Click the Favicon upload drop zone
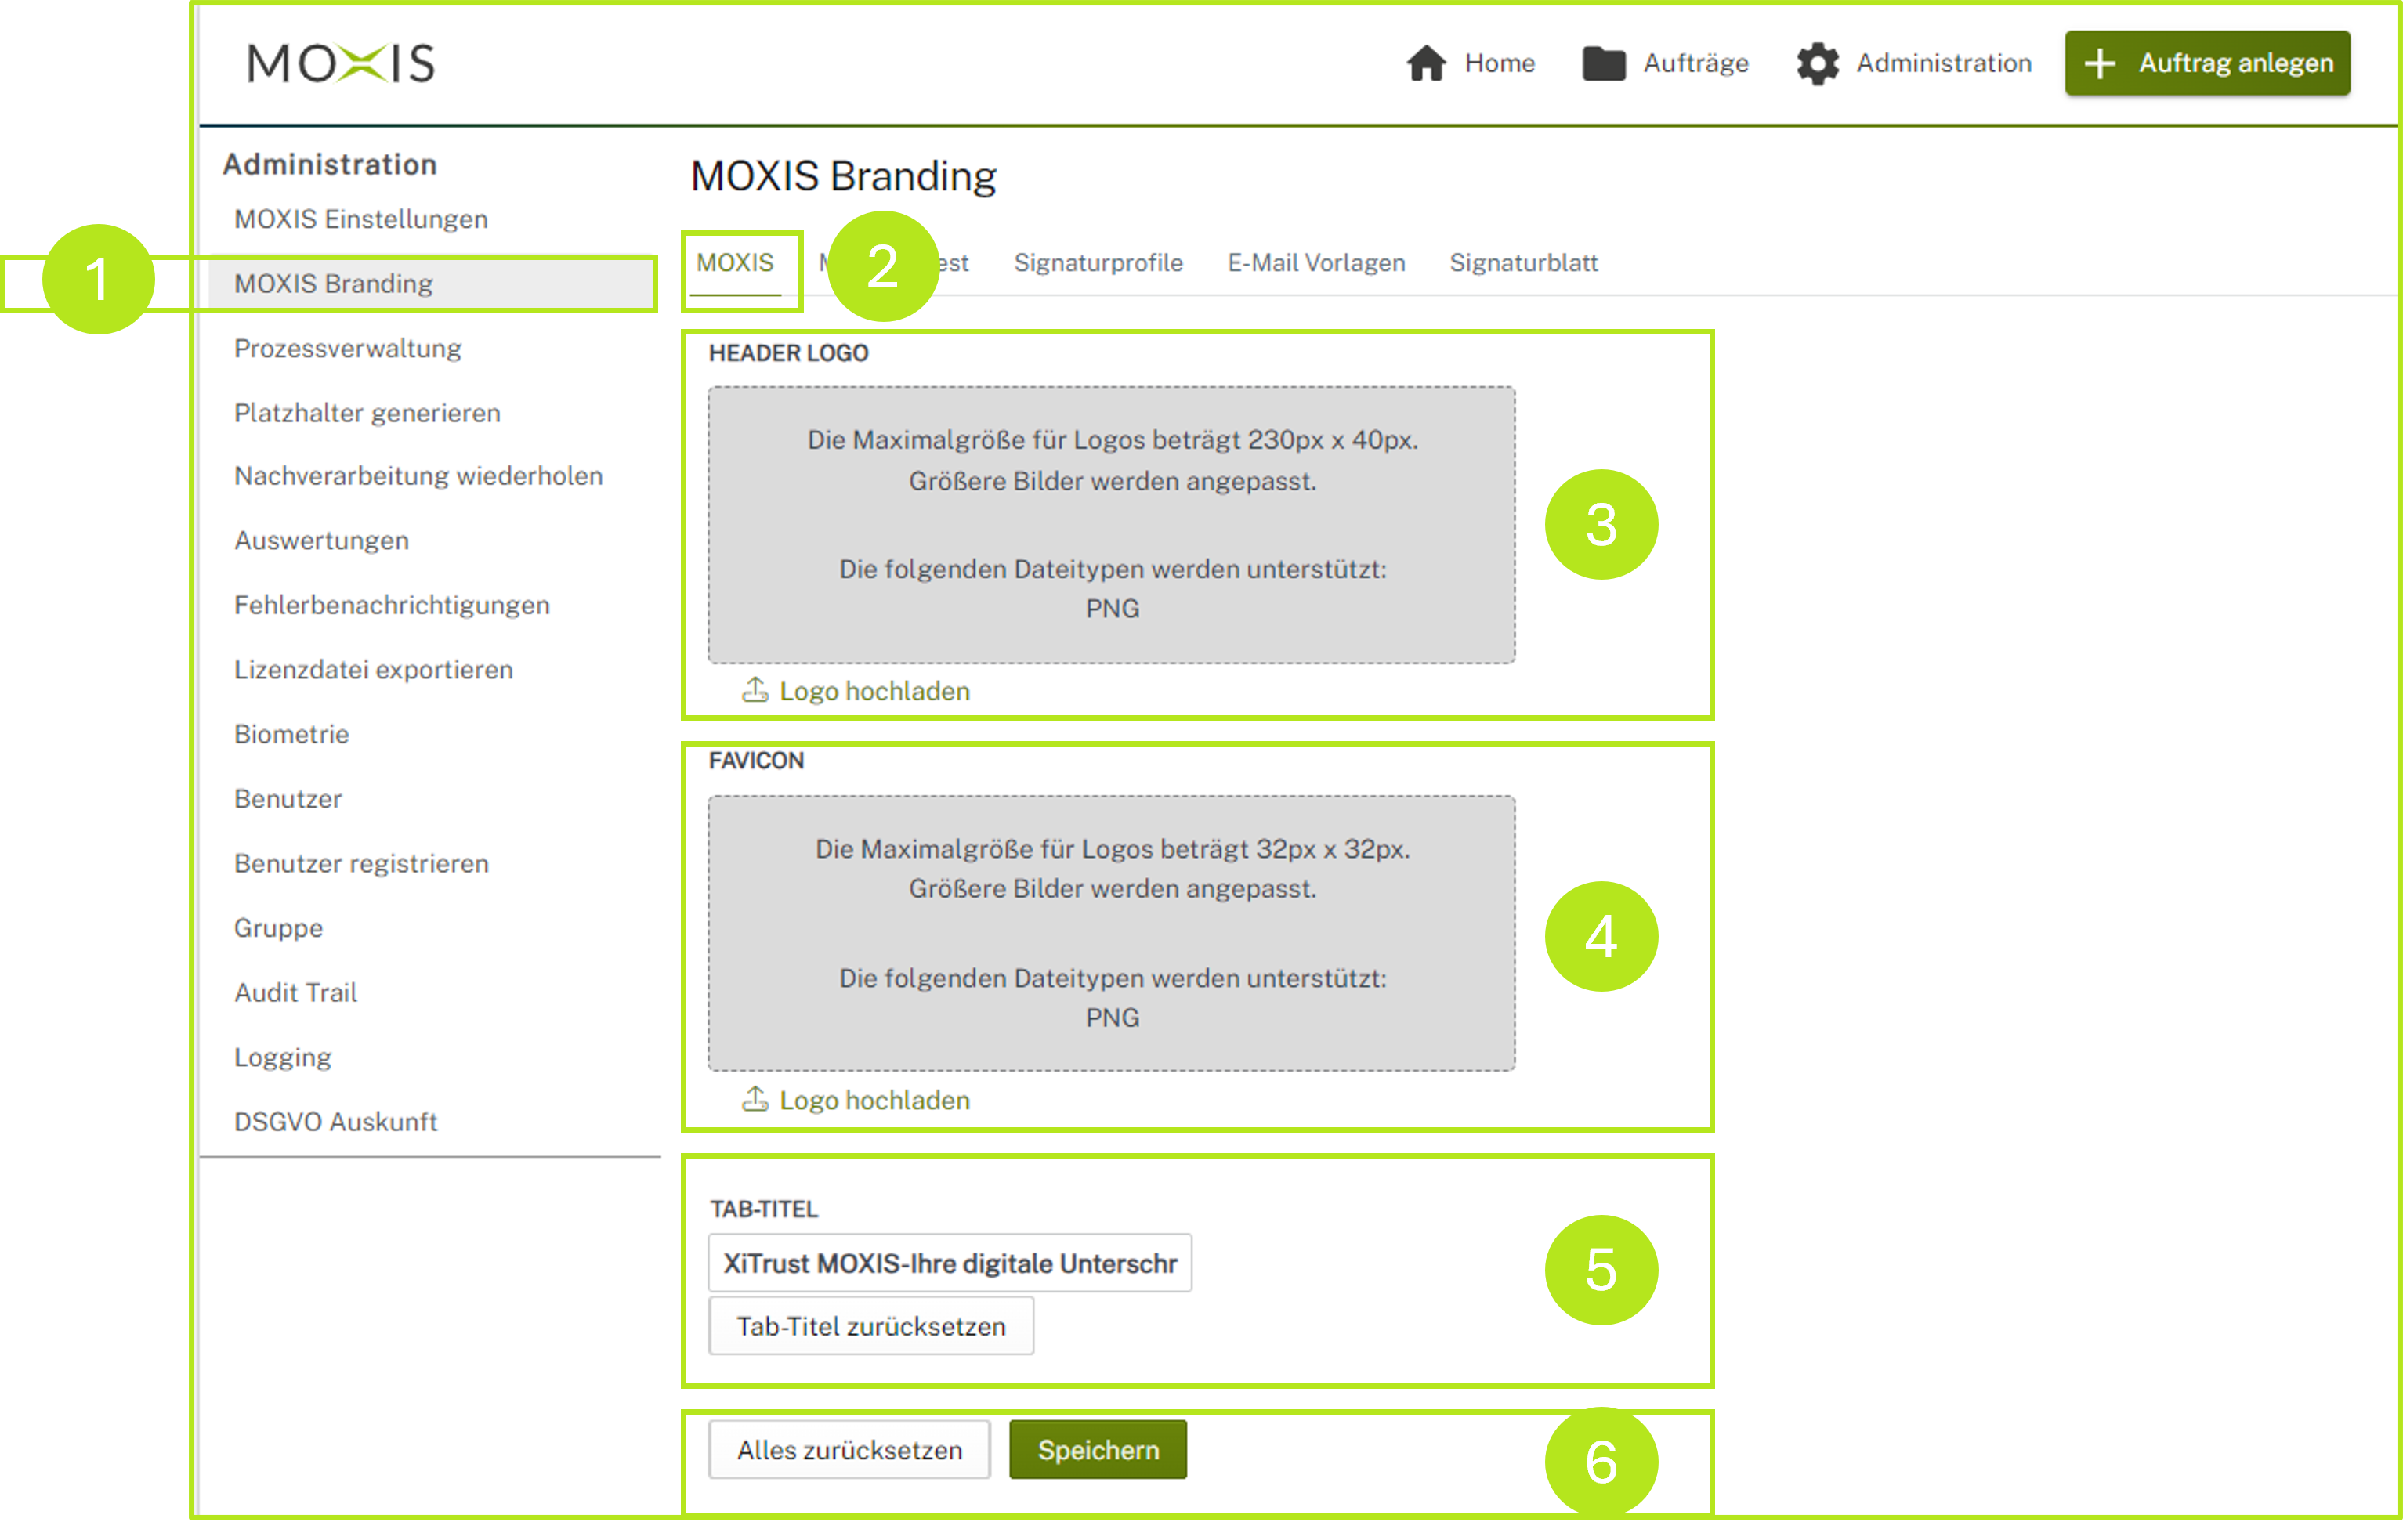 click(1111, 933)
